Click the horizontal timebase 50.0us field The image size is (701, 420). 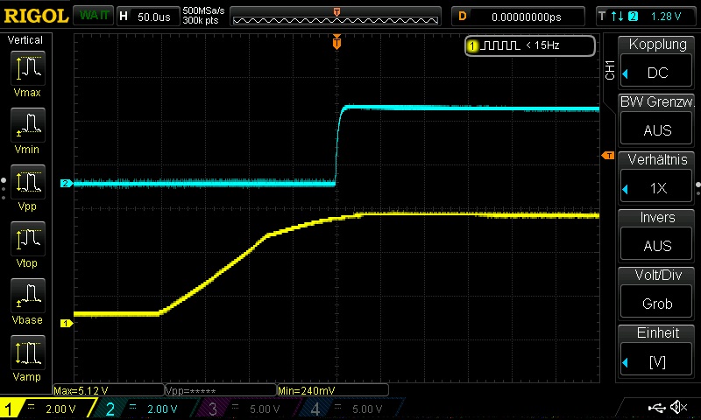pyautogui.click(x=148, y=17)
